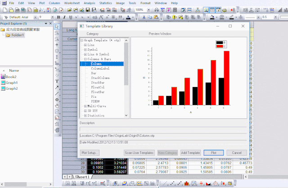Create a new project from the toolbar

5,10
